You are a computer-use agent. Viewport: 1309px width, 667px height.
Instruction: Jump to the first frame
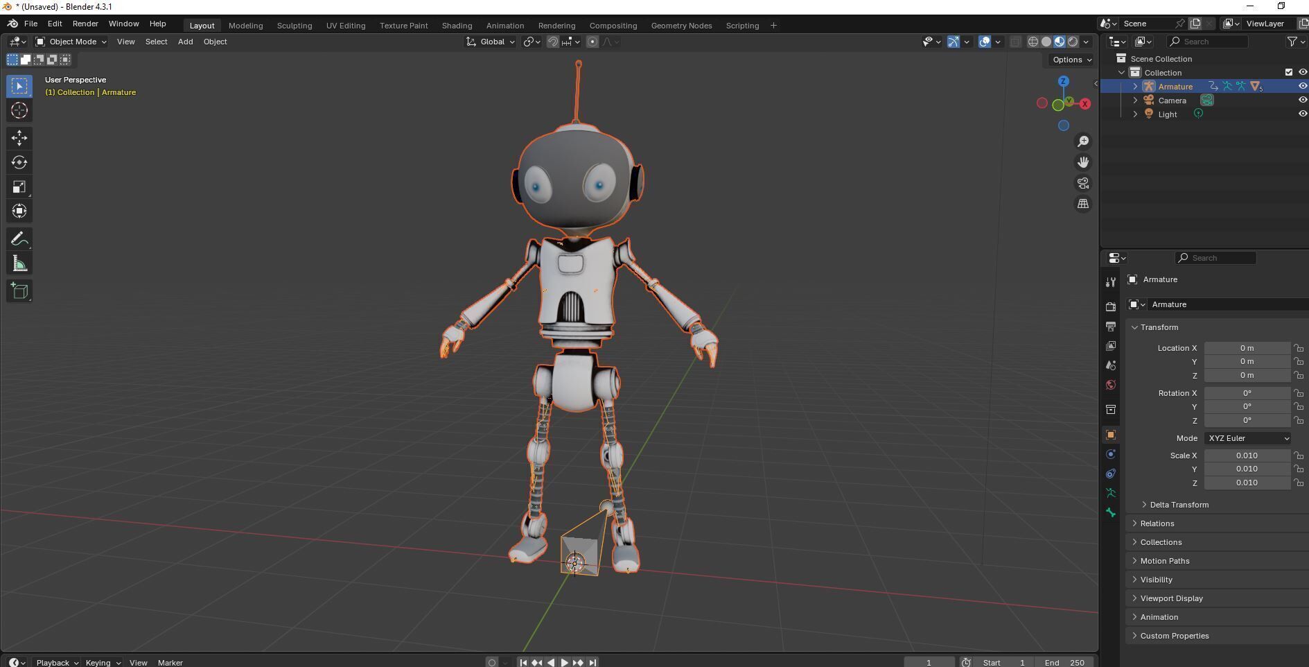click(x=523, y=662)
